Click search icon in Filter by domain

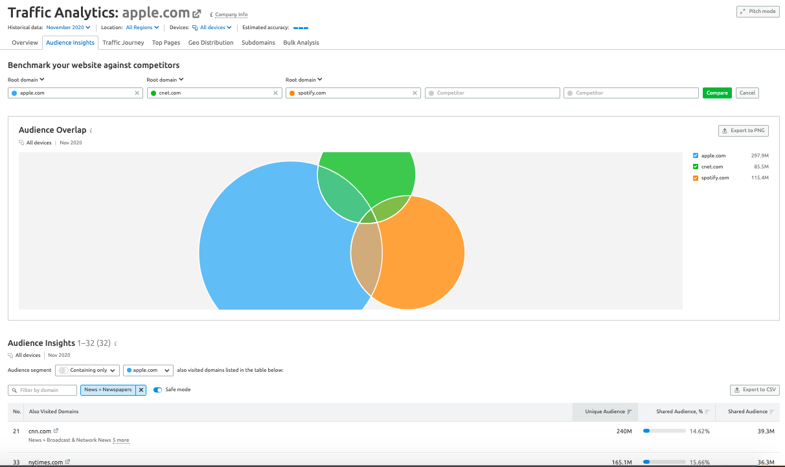tap(14, 390)
